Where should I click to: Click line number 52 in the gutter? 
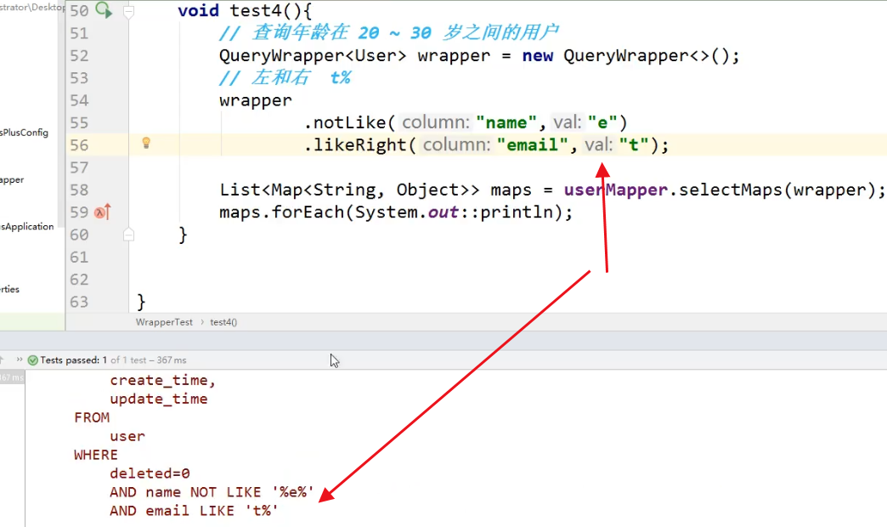(x=79, y=55)
